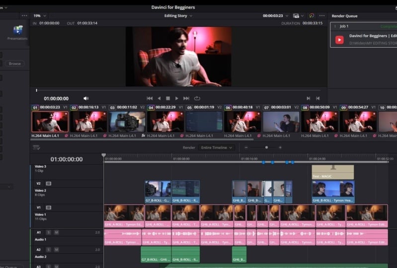Toggle V2 track enable icon

(49, 184)
